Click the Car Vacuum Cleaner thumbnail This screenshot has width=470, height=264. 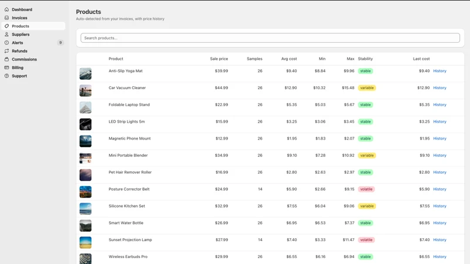[85, 90]
